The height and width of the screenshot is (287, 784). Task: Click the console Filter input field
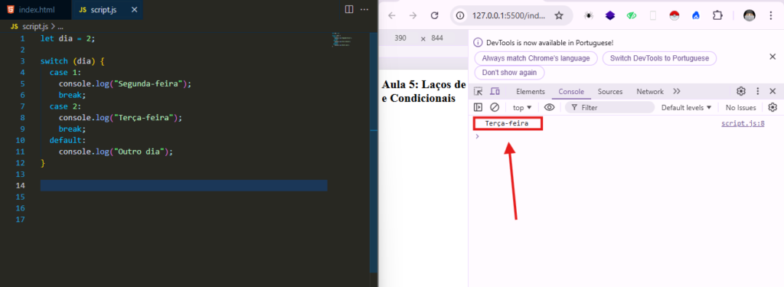point(609,107)
